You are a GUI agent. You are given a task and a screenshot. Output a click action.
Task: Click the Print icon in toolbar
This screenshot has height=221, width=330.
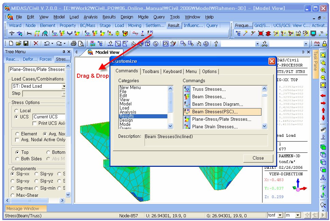tap(73, 43)
